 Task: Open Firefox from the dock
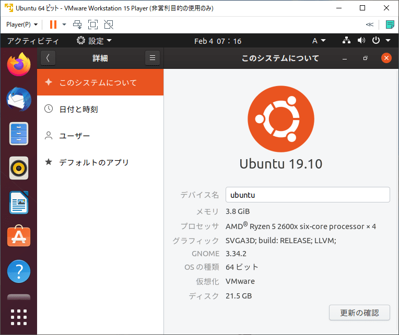click(19, 65)
